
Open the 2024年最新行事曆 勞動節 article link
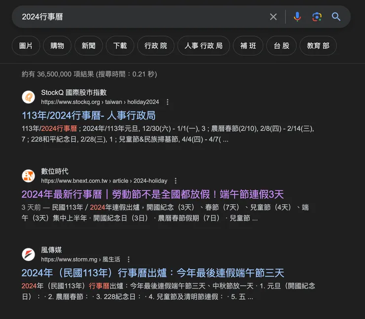[x=153, y=194]
